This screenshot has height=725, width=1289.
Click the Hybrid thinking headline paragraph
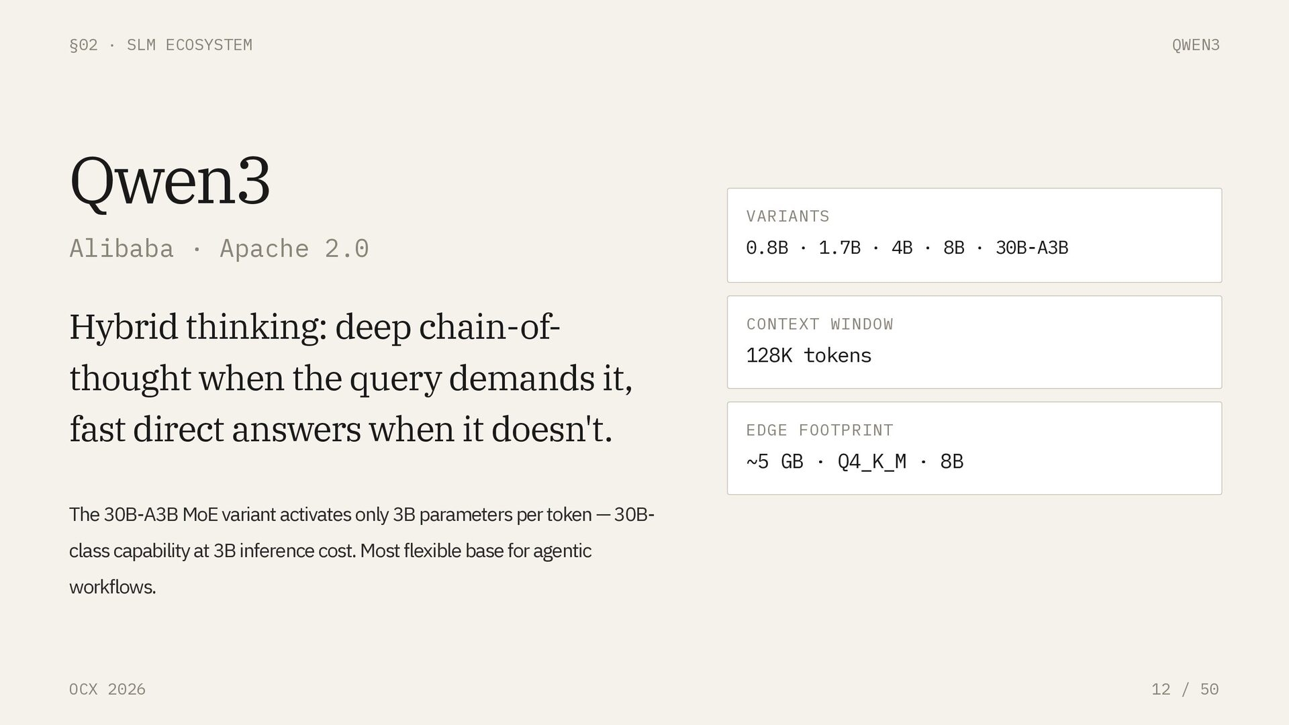pos(351,378)
